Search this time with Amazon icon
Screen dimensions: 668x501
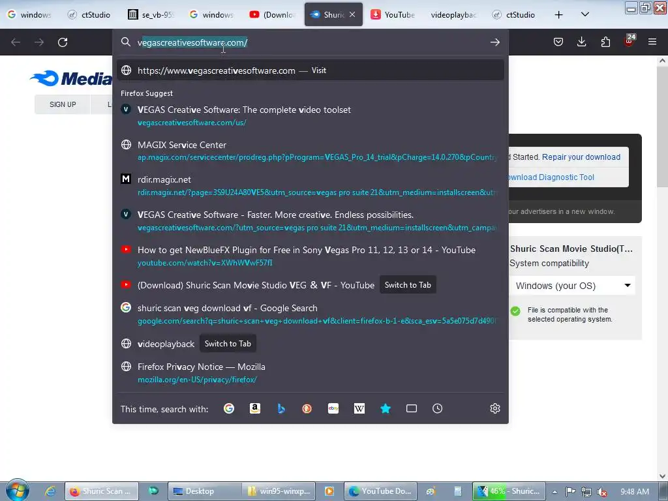tap(255, 408)
